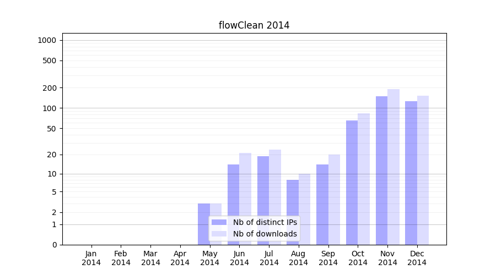Screen dimensions: 496x275
Task: Select the Oct 2014 downloads bar
Action: (364, 179)
